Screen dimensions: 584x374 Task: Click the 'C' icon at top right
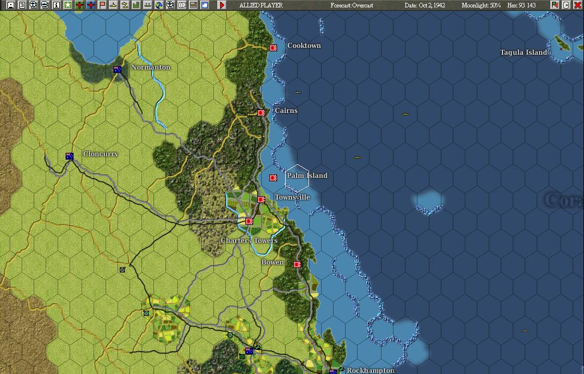pos(566,5)
